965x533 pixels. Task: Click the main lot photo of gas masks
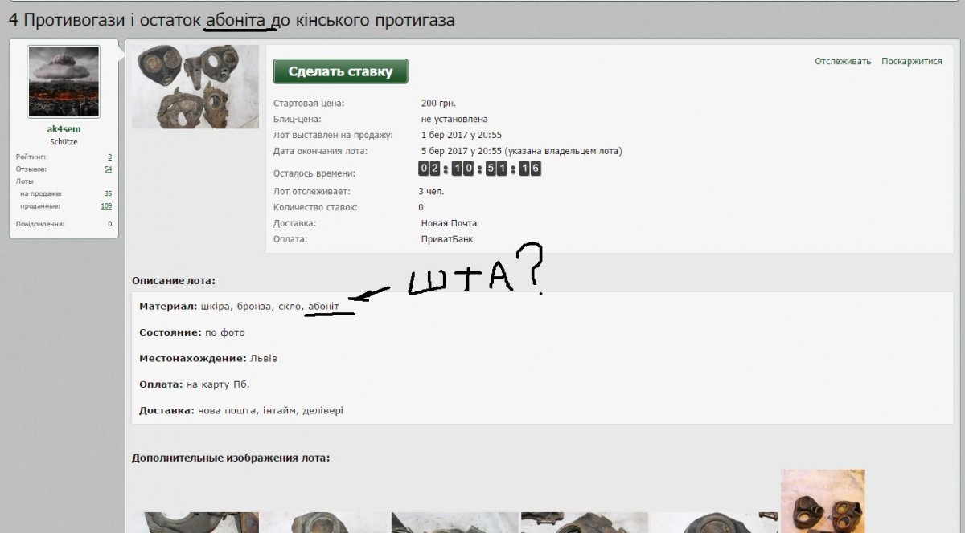pos(195,87)
